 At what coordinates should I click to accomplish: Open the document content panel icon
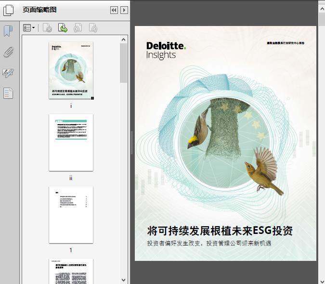point(8,93)
